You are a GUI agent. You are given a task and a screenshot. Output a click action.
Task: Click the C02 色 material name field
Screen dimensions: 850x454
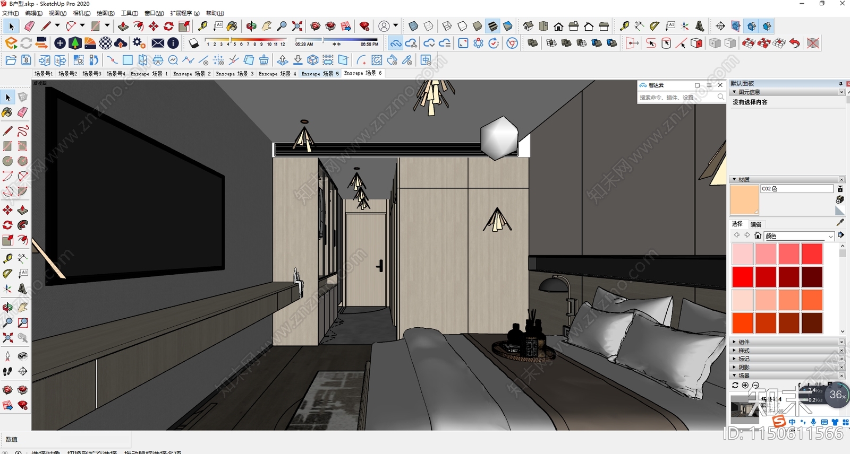[797, 188]
